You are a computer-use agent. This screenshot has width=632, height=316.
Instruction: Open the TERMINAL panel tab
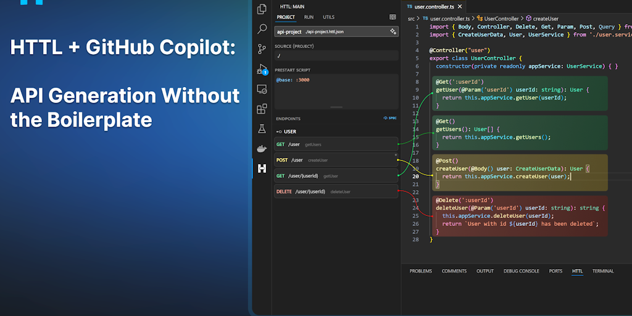coord(603,271)
